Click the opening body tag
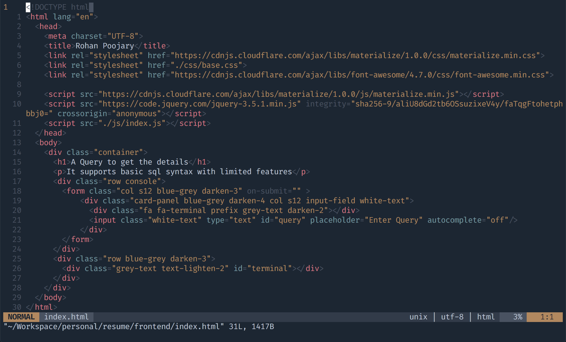This screenshot has height=342, width=566. coord(48,143)
